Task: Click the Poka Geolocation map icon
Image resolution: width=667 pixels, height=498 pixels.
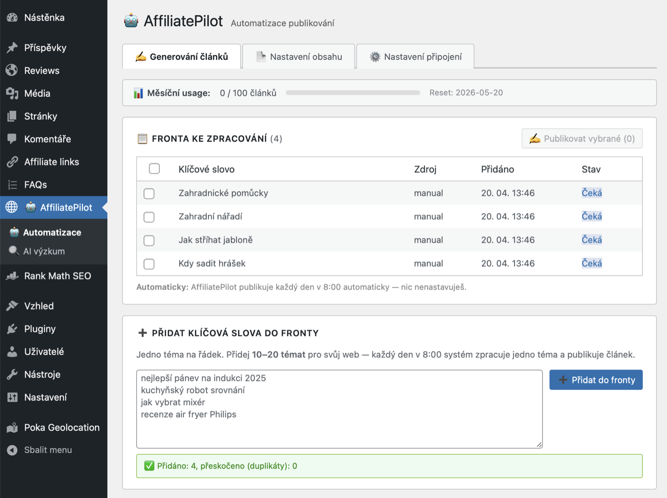Action: (12, 427)
